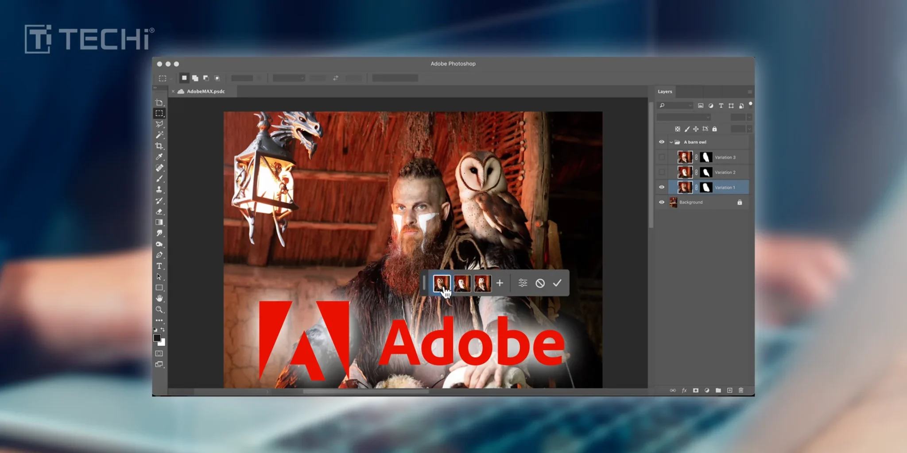The height and width of the screenshot is (453, 907).
Task: Select the Path Selection arrow tool
Action: pos(159,277)
